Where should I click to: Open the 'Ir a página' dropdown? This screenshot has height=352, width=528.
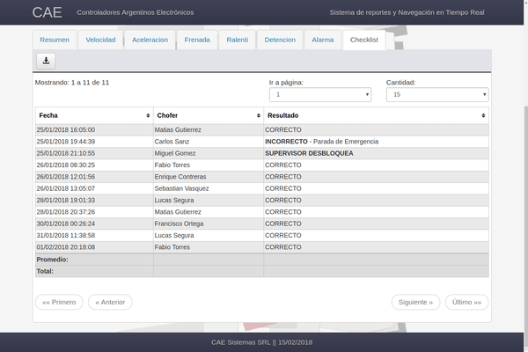coord(320,95)
